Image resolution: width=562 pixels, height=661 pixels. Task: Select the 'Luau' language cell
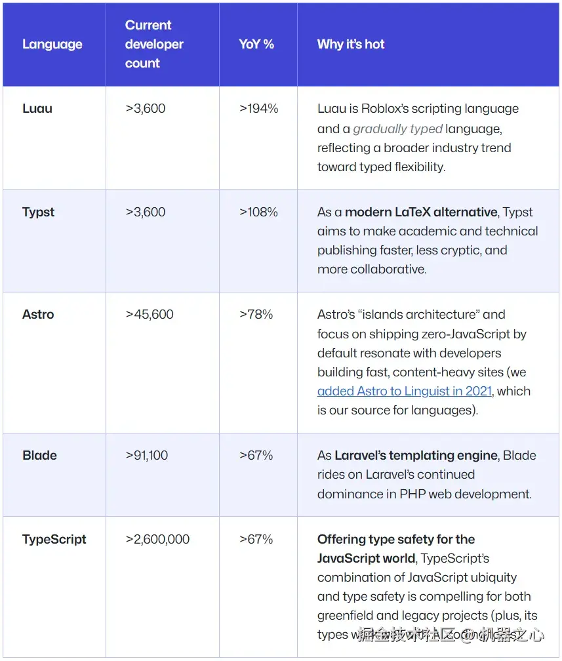click(x=37, y=109)
